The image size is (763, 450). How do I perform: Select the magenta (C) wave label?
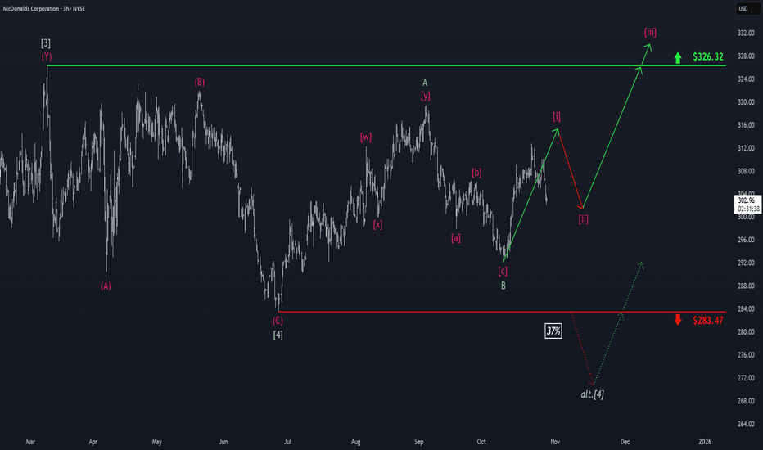278,322
